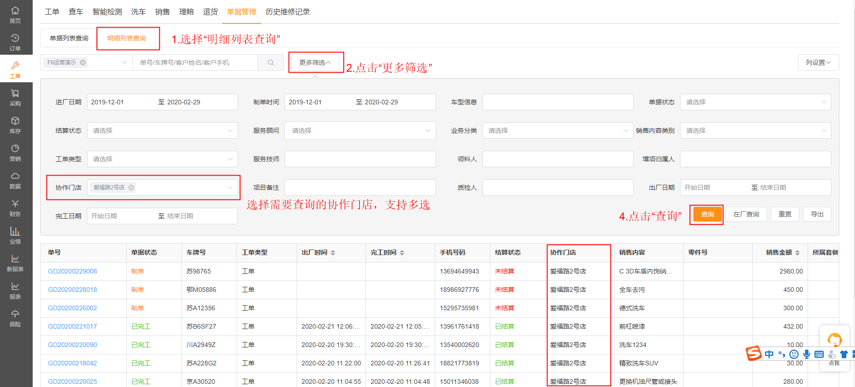855x387 pixels.
Task: Sort by 销售金额 column arrows
Action: (797, 253)
